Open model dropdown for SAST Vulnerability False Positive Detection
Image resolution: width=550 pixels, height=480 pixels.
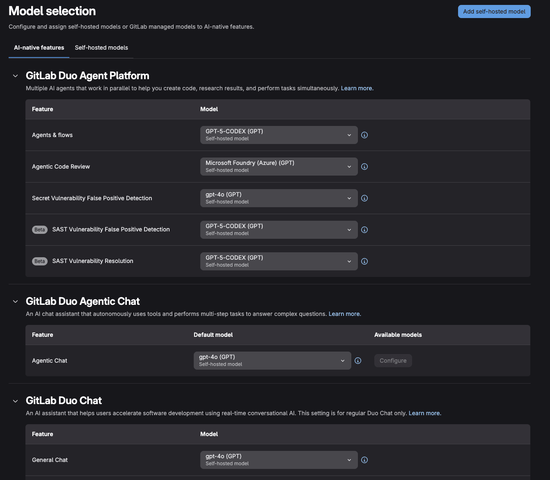point(279,230)
